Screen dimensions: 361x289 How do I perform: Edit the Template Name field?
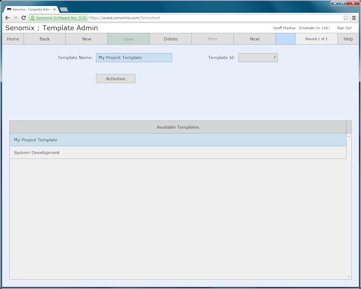point(134,58)
